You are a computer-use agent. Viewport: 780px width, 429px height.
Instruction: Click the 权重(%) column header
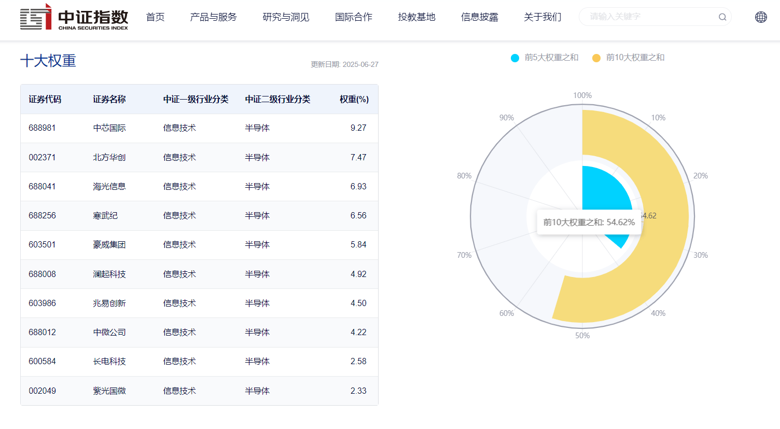coord(354,99)
